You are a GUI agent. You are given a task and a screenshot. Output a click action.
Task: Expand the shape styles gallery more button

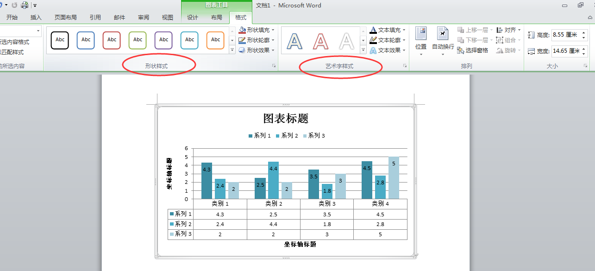pyautogui.click(x=232, y=50)
